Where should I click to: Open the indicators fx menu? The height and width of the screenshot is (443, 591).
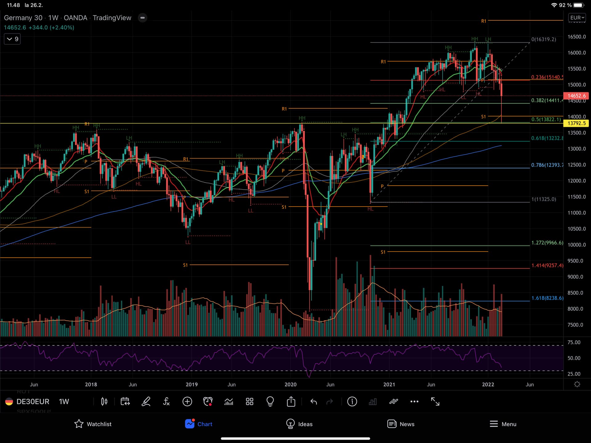[x=166, y=401]
